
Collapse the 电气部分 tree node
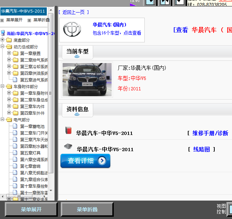2,119
